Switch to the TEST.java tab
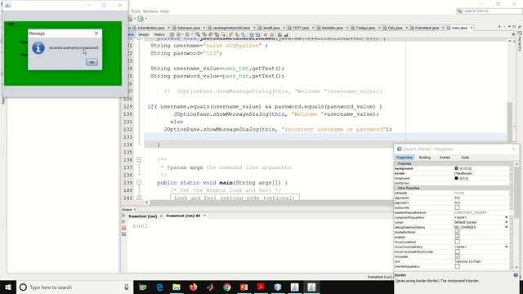This screenshot has height=294, width=523. tap(300, 28)
